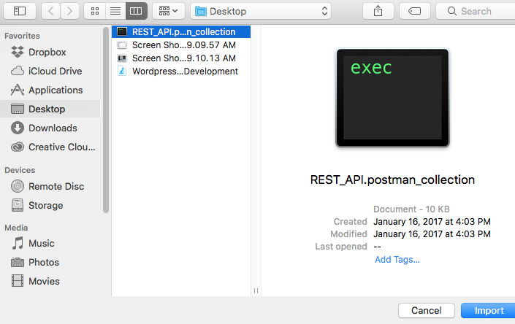Viewport: 515px width, 324px height.
Task: Click the Created date value
Action: (432, 222)
